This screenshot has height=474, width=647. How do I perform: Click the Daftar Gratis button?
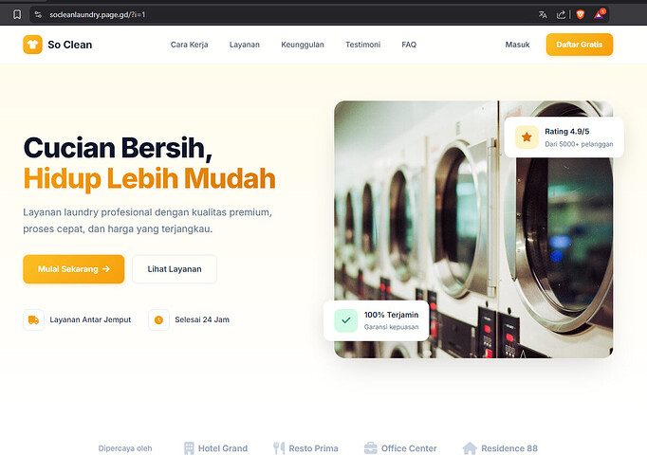coord(580,45)
